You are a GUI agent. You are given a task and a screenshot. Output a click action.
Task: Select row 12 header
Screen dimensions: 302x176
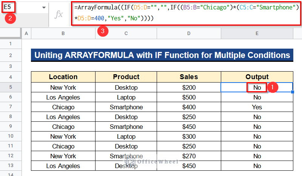point(11,156)
